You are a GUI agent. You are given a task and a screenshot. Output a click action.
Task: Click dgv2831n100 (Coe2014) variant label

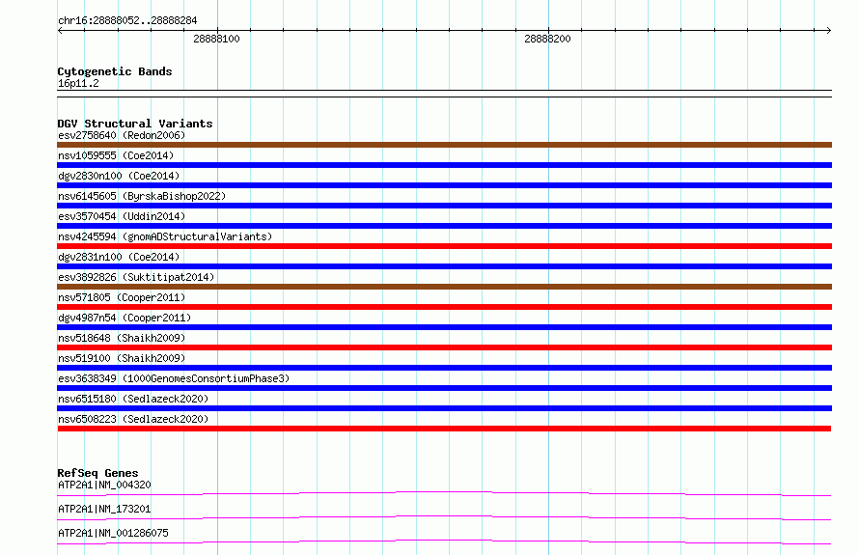(x=119, y=257)
